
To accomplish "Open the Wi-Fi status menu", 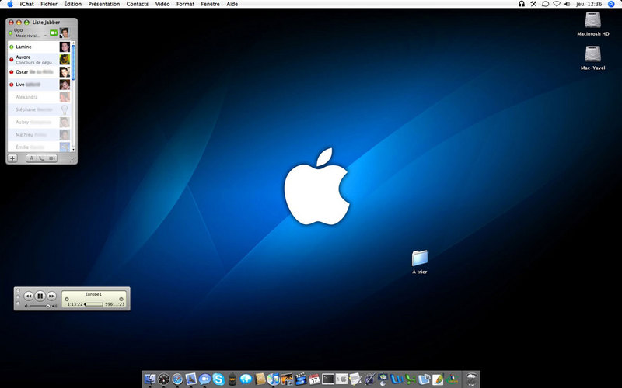I will click(x=557, y=4).
